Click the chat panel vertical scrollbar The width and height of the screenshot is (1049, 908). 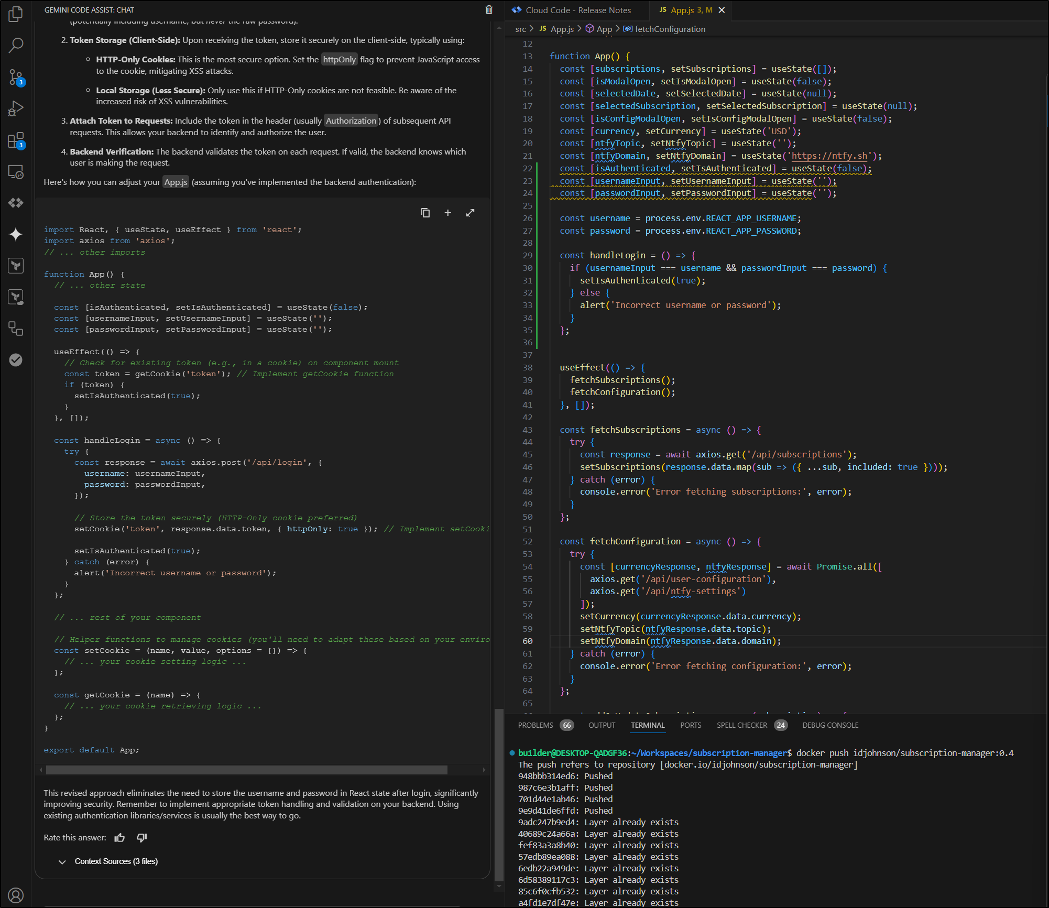(499, 794)
